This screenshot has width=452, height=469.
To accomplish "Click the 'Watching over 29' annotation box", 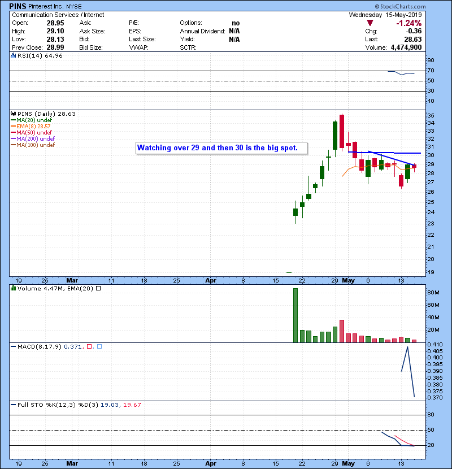I will click(x=221, y=148).
